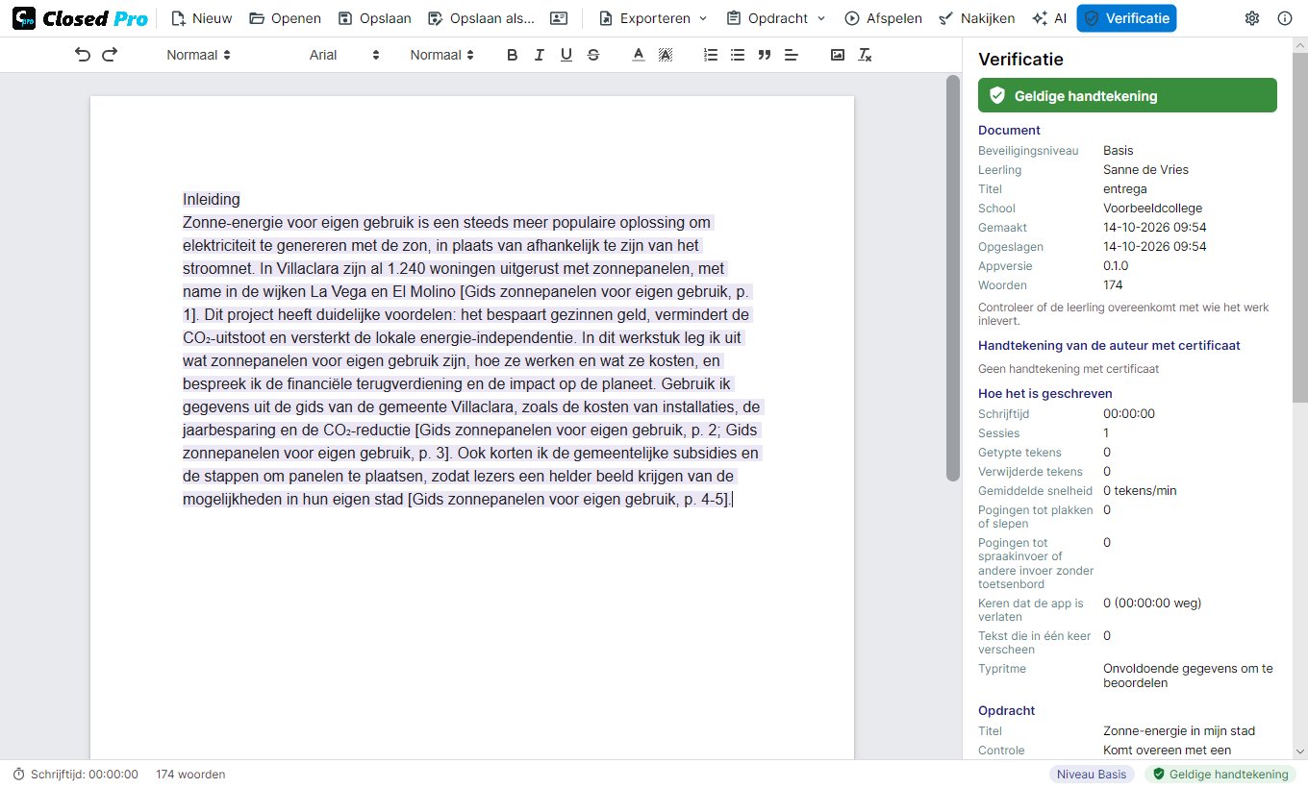Insert a bulleted list
Image resolution: width=1308 pixels, height=788 pixels.
pyautogui.click(x=738, y=55)
